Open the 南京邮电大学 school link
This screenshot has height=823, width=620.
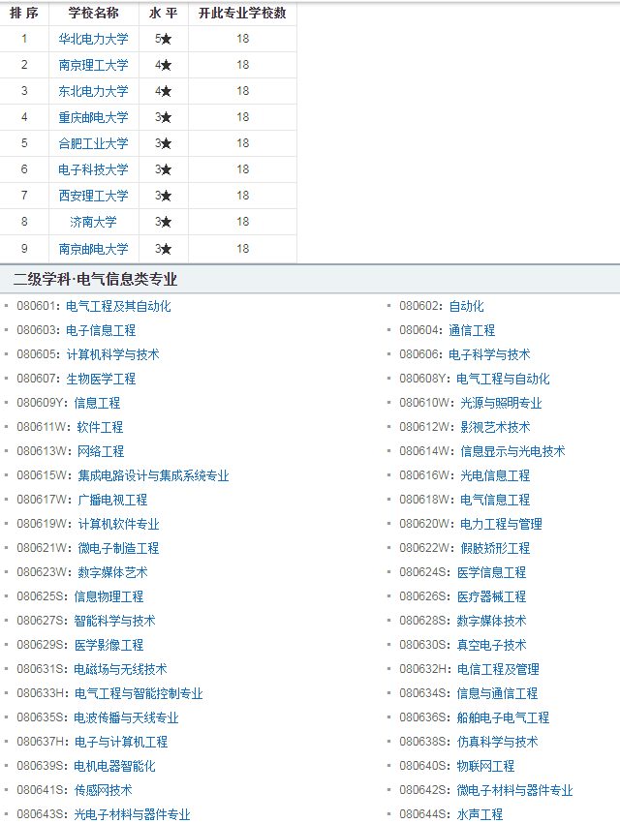tap(93, 249)
